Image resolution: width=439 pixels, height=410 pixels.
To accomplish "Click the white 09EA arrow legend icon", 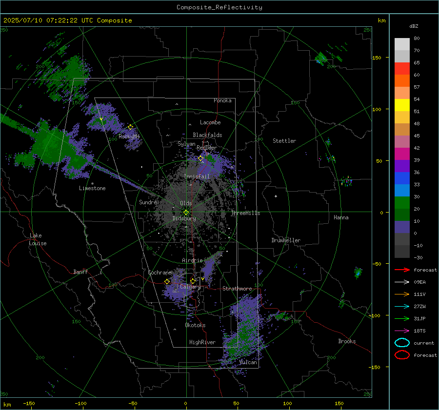I will coord(402,282).
